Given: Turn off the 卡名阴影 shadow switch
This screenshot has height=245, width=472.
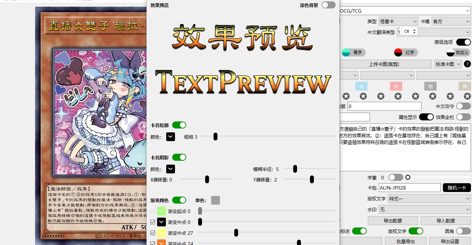Looking at the screenshot, I should [x=179, y=157].
